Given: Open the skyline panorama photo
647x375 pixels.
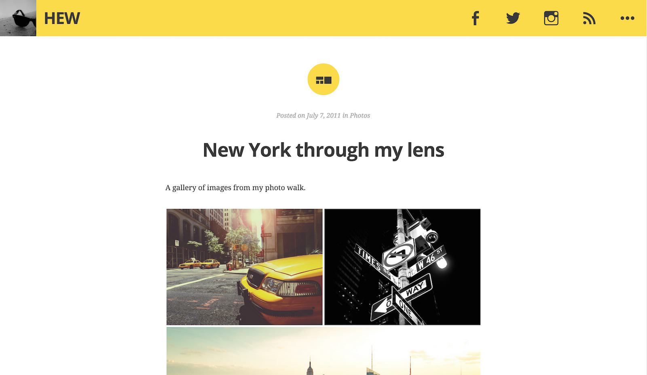Looking at the screenshot, I should (323, 351).
